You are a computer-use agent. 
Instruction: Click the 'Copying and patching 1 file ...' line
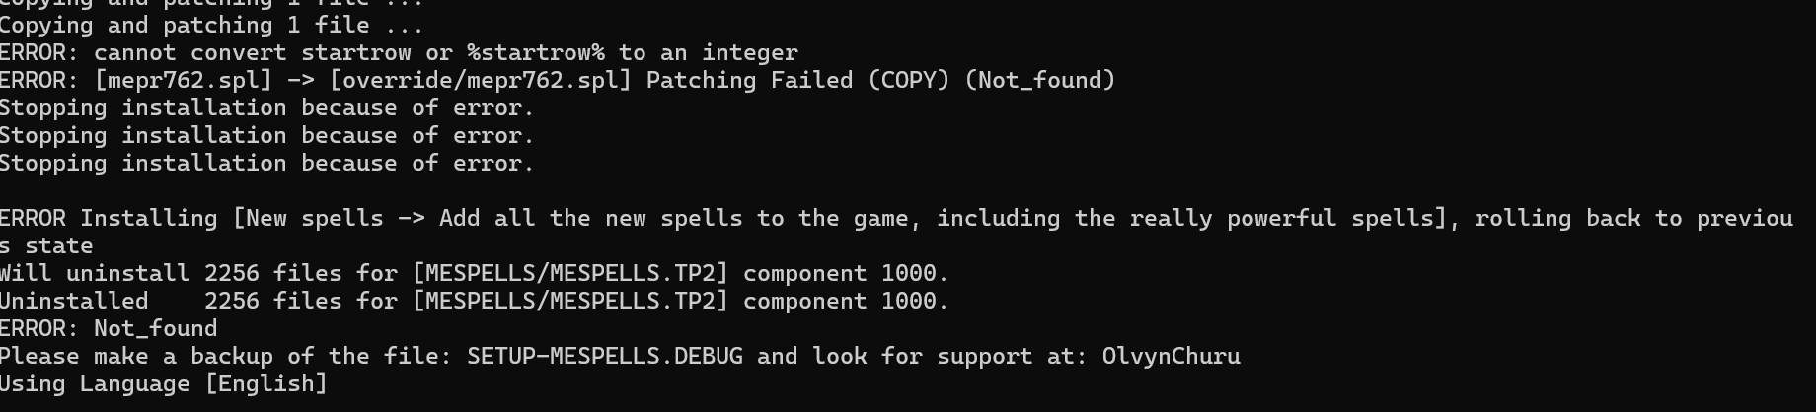click(x=211, y=25)
